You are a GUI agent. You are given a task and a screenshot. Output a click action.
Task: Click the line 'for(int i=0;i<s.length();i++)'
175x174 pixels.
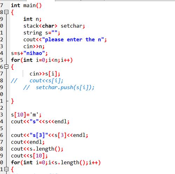point(56,162)
